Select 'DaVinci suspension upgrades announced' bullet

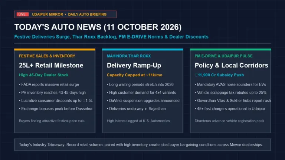click(143, 100)
